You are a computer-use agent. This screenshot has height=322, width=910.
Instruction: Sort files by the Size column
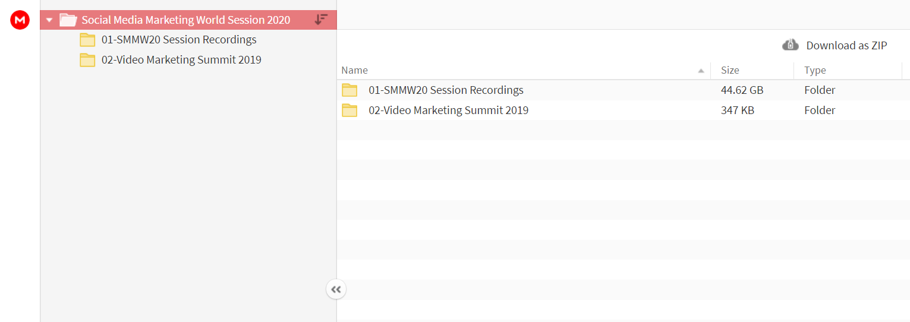tap(752, 70)
